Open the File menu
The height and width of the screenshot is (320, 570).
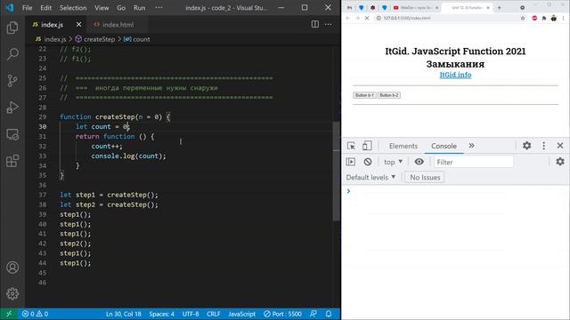click(28, 8)
